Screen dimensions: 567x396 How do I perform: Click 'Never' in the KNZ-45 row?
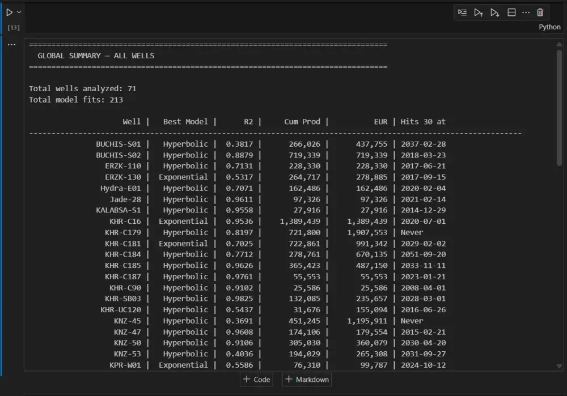click(412, 321)
